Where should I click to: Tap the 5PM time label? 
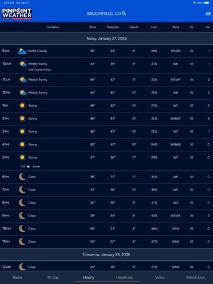[6, 157]
